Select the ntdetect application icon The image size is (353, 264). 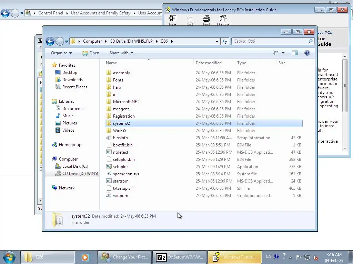tap(109, 152)
